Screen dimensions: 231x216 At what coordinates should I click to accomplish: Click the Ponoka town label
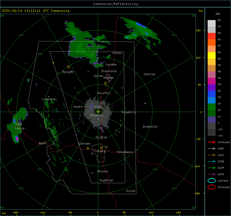click(117, 53)
